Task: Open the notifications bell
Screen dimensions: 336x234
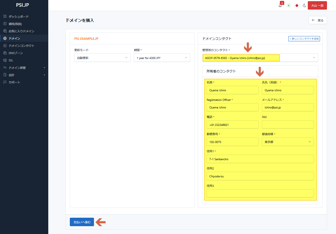Action: [x=280, y=6]
